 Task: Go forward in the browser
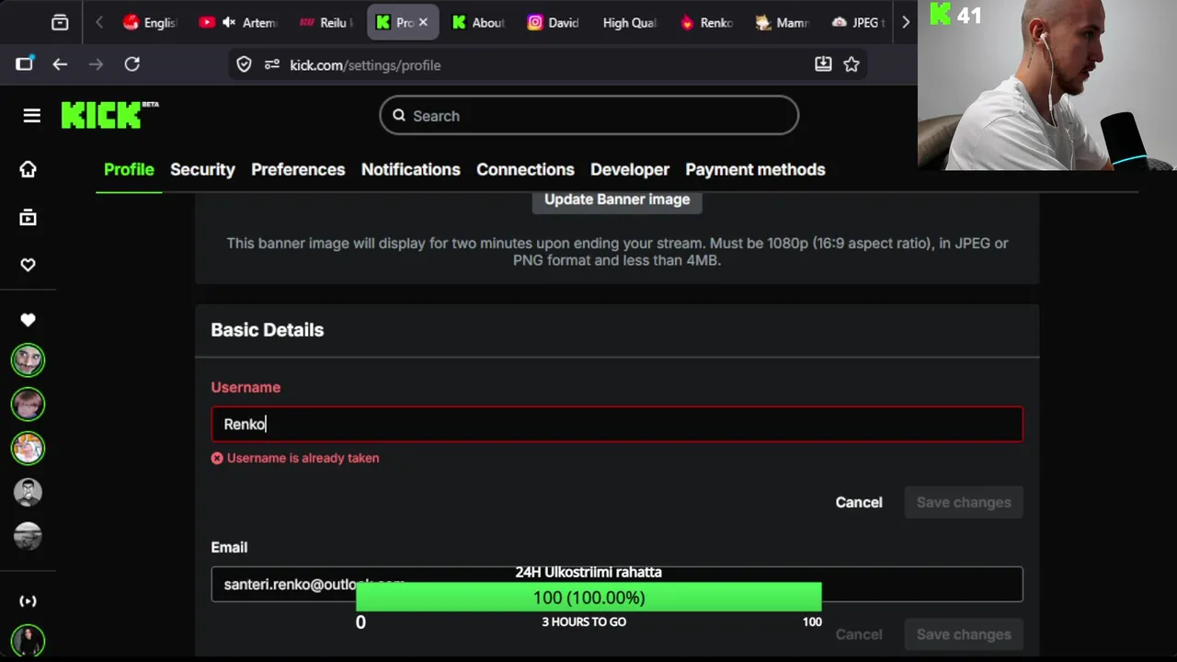(x=96, y=64)
